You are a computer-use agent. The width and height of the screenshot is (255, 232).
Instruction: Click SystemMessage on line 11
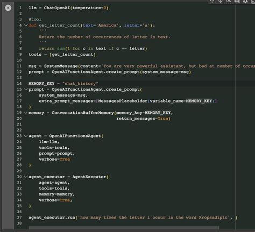click(61, 66)
